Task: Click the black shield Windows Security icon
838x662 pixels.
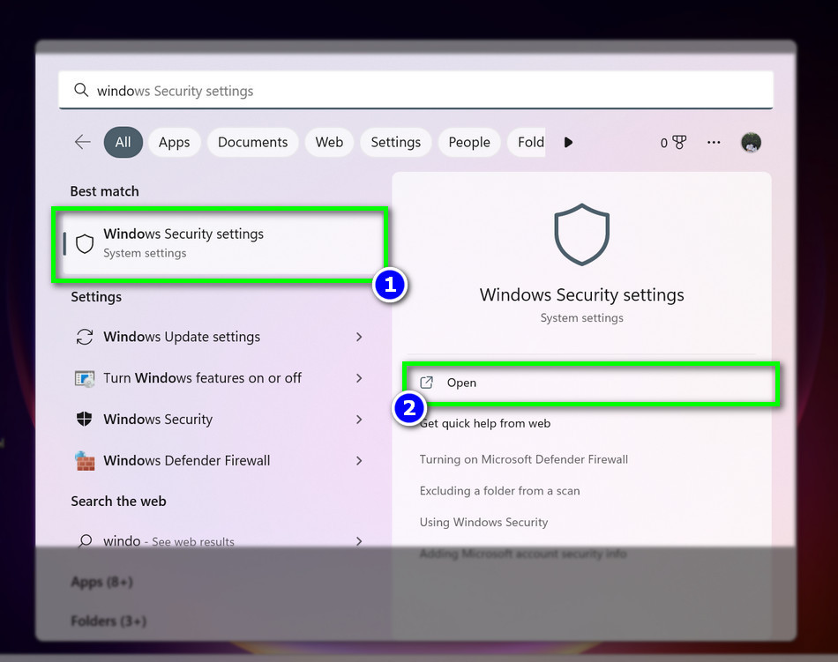Action: pos(85,419)
